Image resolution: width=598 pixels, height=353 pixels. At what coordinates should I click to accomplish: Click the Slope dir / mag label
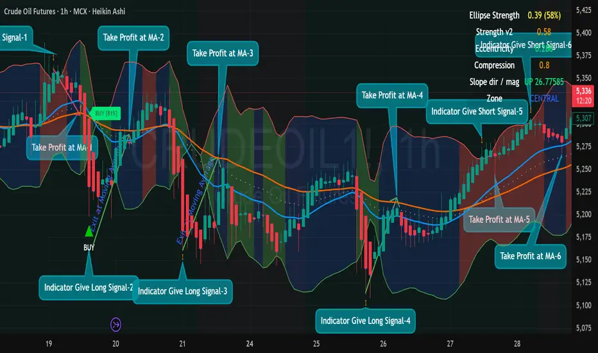click(x=494, y=82)
